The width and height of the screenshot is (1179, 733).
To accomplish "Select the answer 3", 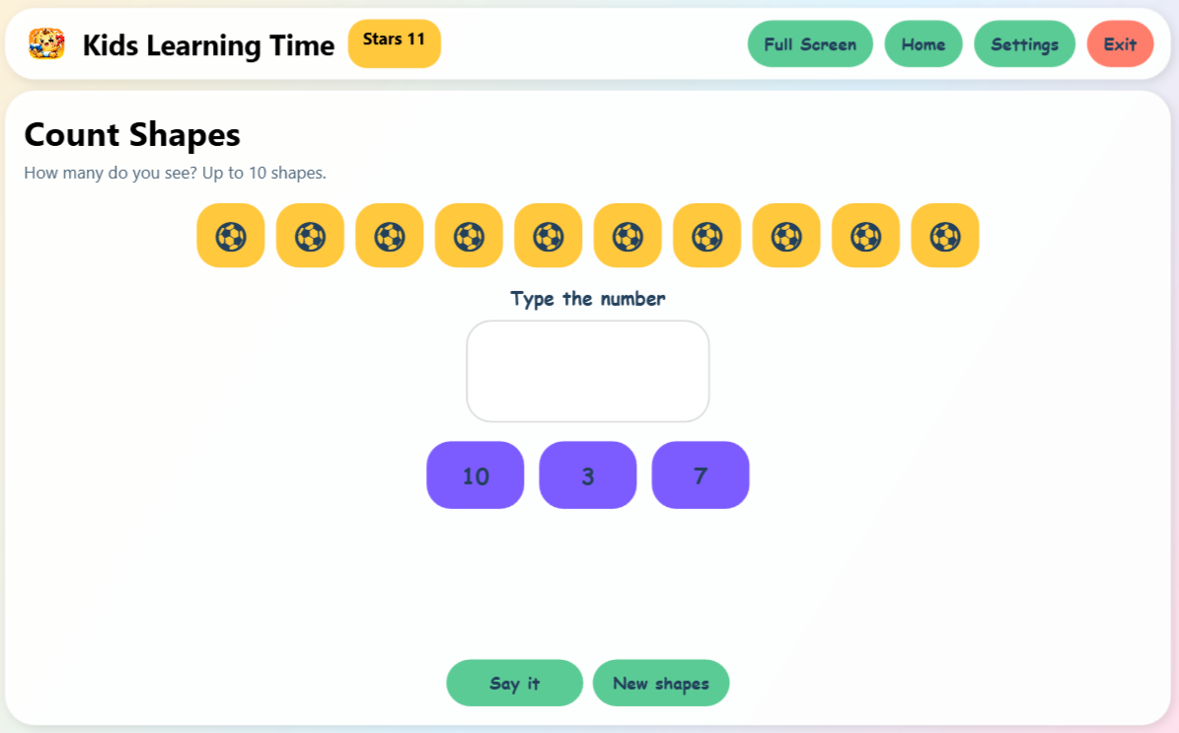I will pyautogui.click(x=588, y=475).
